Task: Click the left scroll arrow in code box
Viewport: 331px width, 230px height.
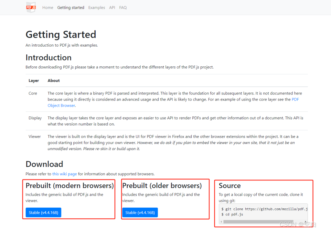Action: 221,222
